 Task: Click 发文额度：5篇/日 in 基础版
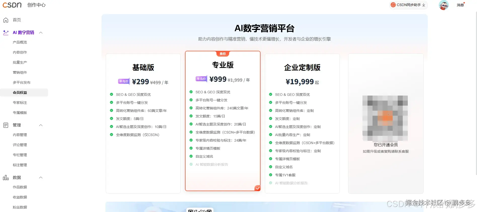pyautogui.click(x=130, y=119)
